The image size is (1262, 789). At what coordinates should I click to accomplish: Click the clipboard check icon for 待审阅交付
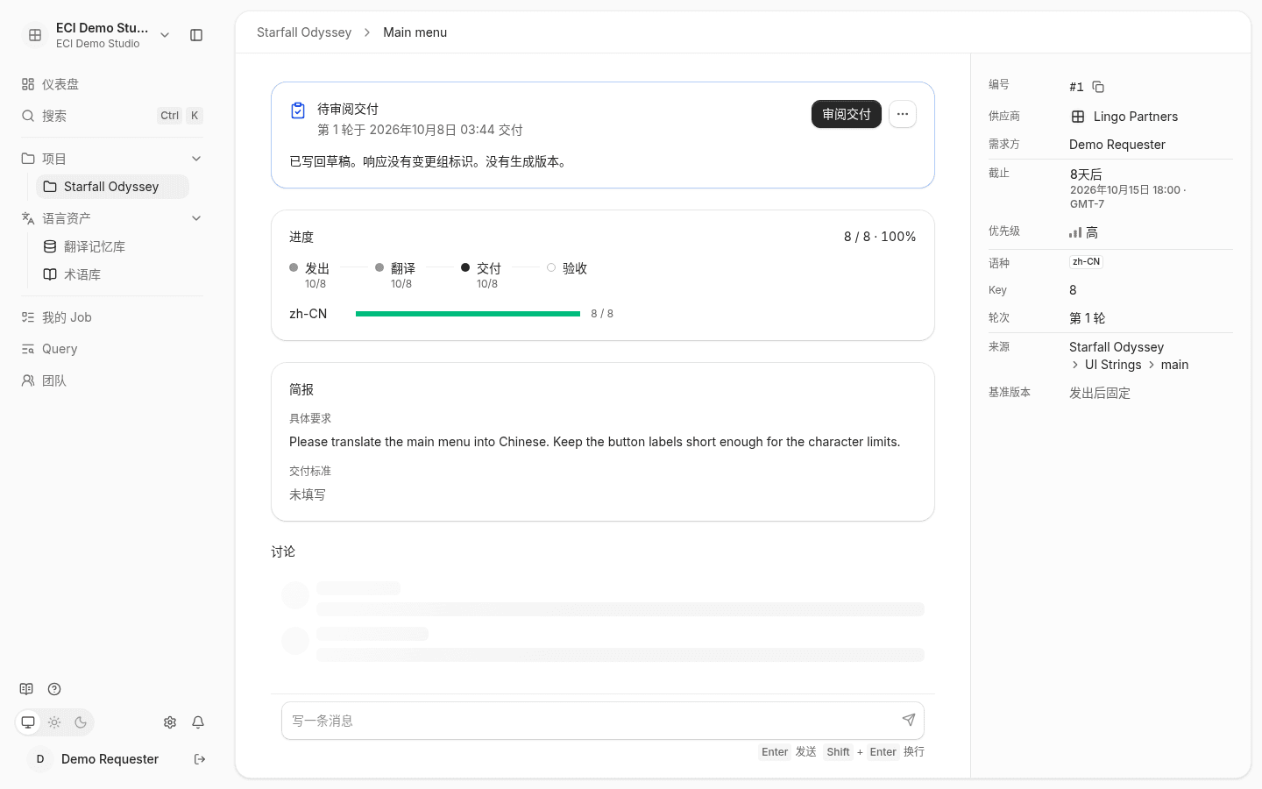click(298, 110)
